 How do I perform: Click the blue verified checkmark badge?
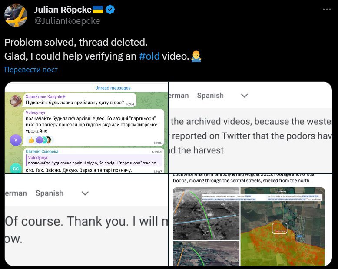click(110, 10)
